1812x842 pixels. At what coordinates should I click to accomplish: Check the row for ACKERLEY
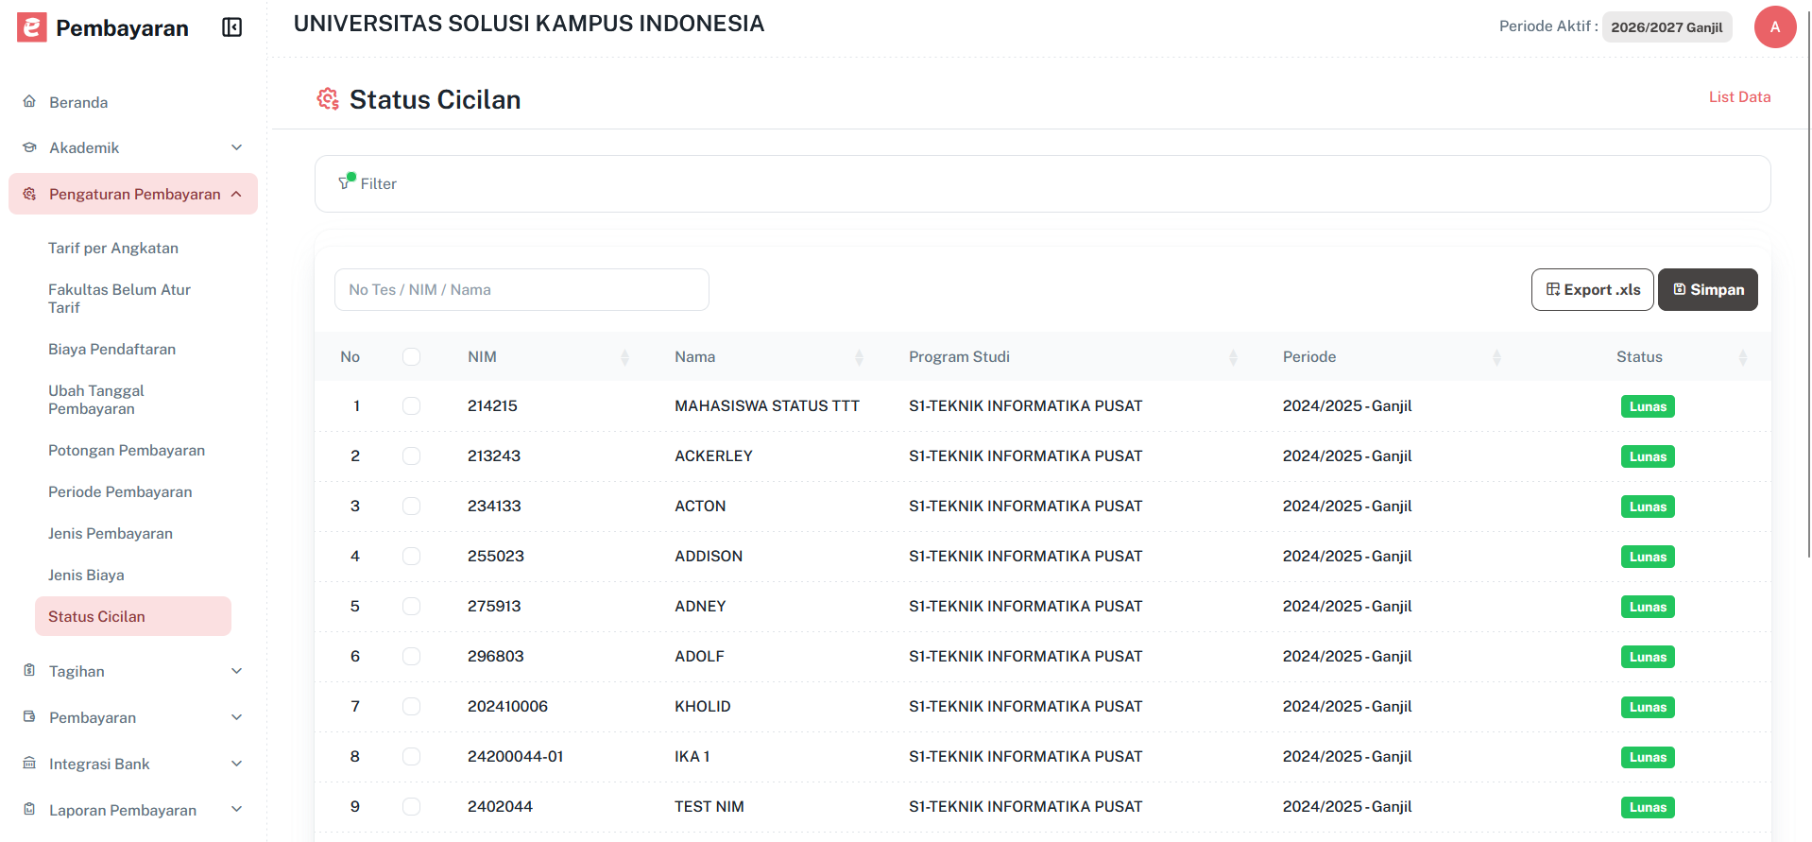click(411, 456)
